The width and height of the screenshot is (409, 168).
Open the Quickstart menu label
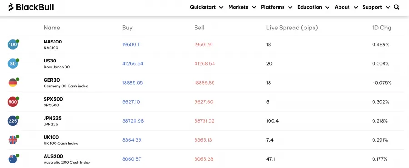tap(203, 7)
